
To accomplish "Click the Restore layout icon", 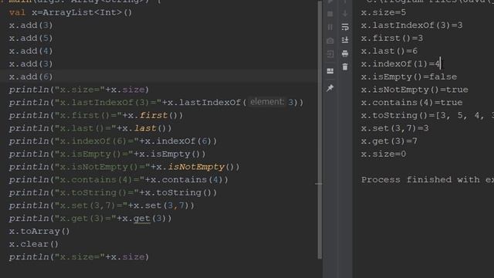I will (x=330, y=71).
